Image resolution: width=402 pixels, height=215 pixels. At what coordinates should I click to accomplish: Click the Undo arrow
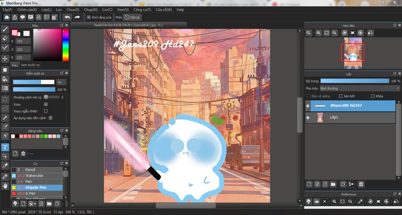68,17
